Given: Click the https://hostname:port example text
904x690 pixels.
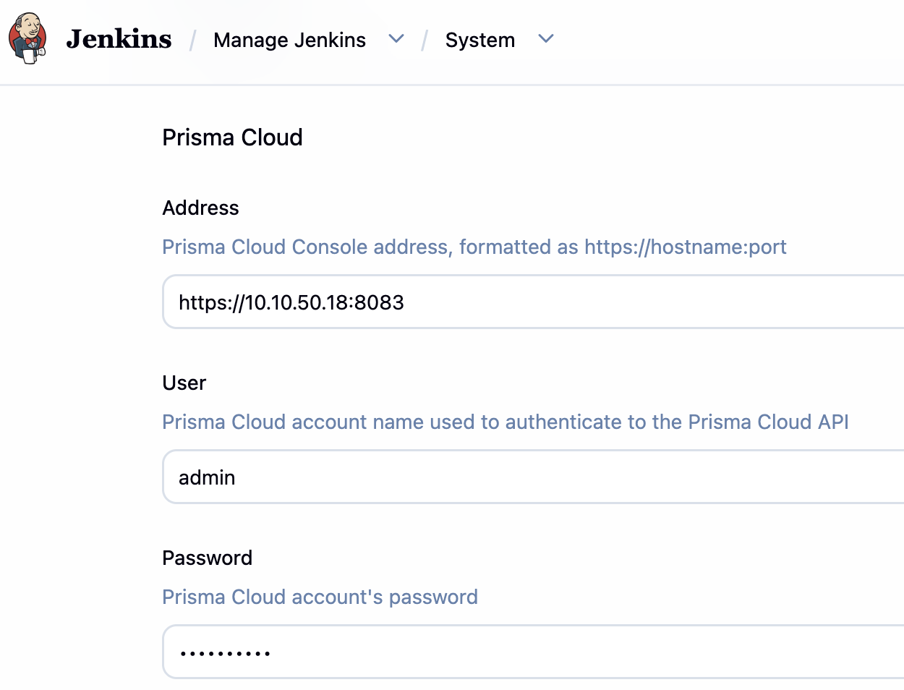Looking at the screenshot, I should (685, 247).
